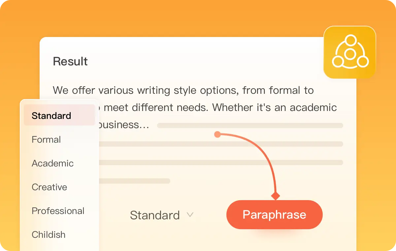Select the Professional style option
Image resolution: width=396 pixels, height=251 pixels.
tap(58, 211)
